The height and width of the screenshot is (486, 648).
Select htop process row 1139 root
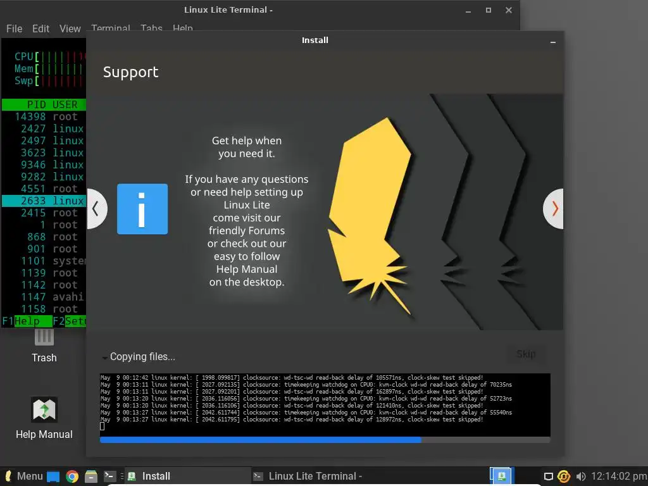pos(44,273)
